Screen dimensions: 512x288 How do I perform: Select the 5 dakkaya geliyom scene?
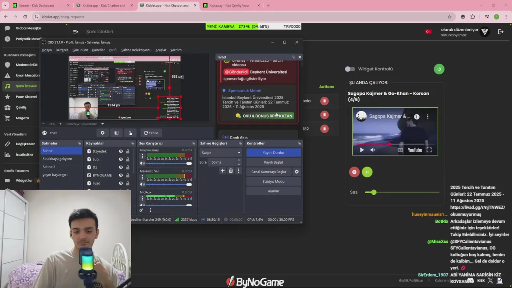coord(61,159)
